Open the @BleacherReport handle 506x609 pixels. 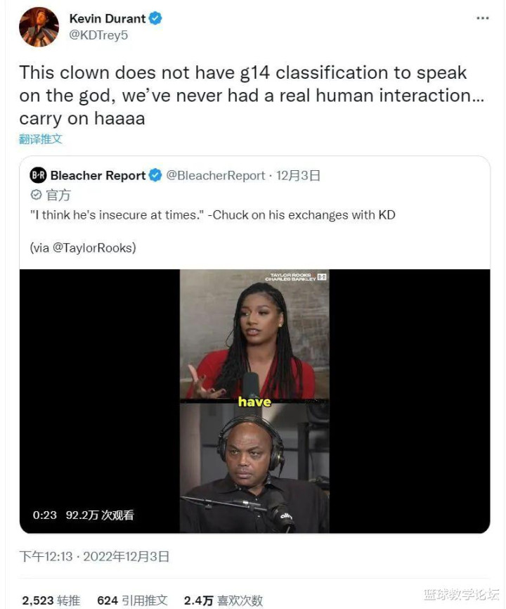[x=216, y=176]
